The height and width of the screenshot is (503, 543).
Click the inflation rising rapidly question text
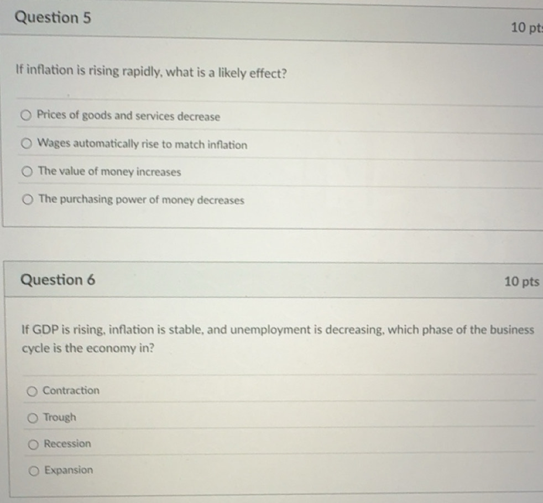click(x=151, y=71)
